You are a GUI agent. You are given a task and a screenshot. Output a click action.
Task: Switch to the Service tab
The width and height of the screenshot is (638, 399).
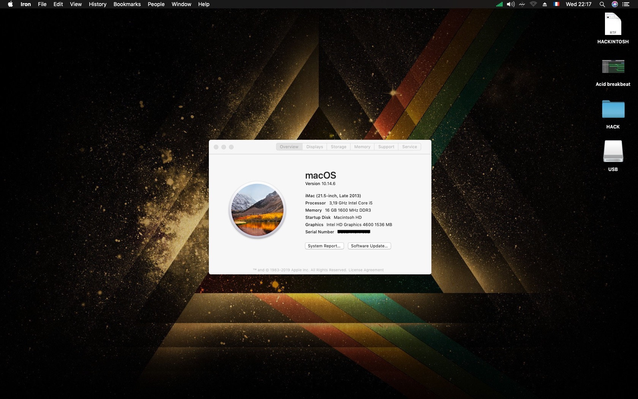click(409, 147)
